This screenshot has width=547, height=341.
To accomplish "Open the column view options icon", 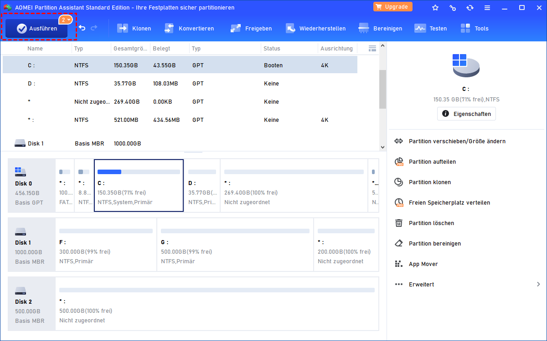I will (x=372, y=48).
